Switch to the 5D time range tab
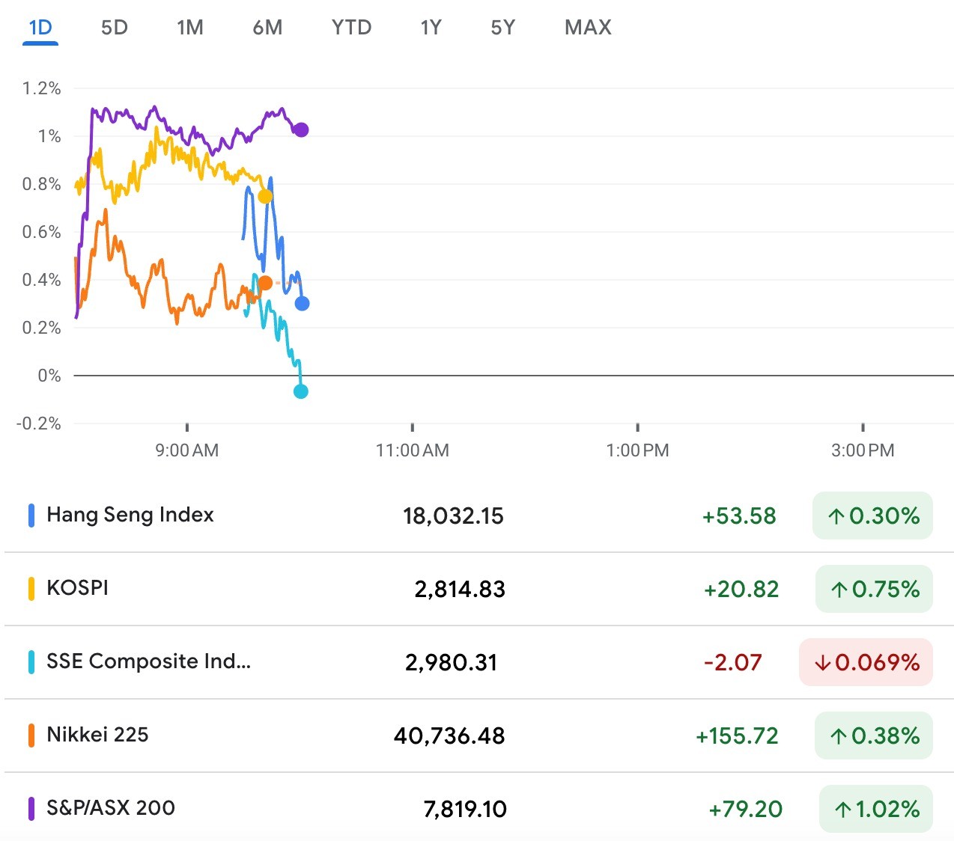Viewport: 954px width, 841px height. click(x=115, y=28)
